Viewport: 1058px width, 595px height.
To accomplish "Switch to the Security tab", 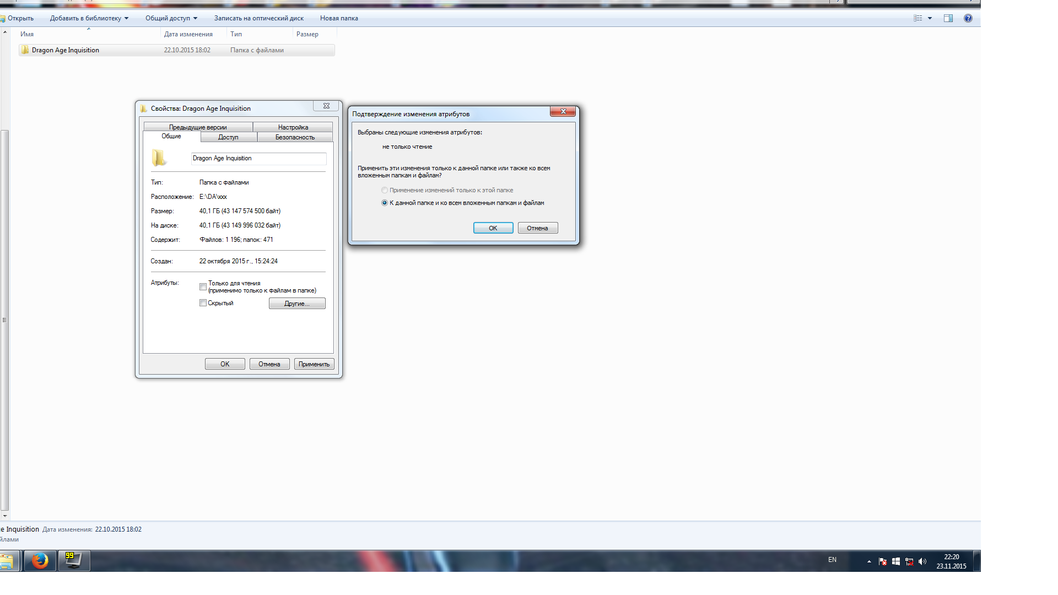I will [295, 137].
